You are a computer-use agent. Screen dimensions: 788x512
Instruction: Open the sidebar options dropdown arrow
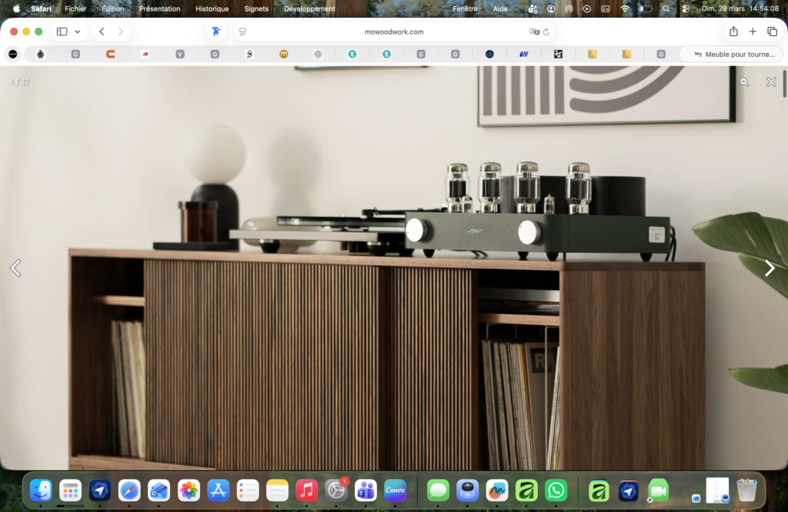coord(77,32)
